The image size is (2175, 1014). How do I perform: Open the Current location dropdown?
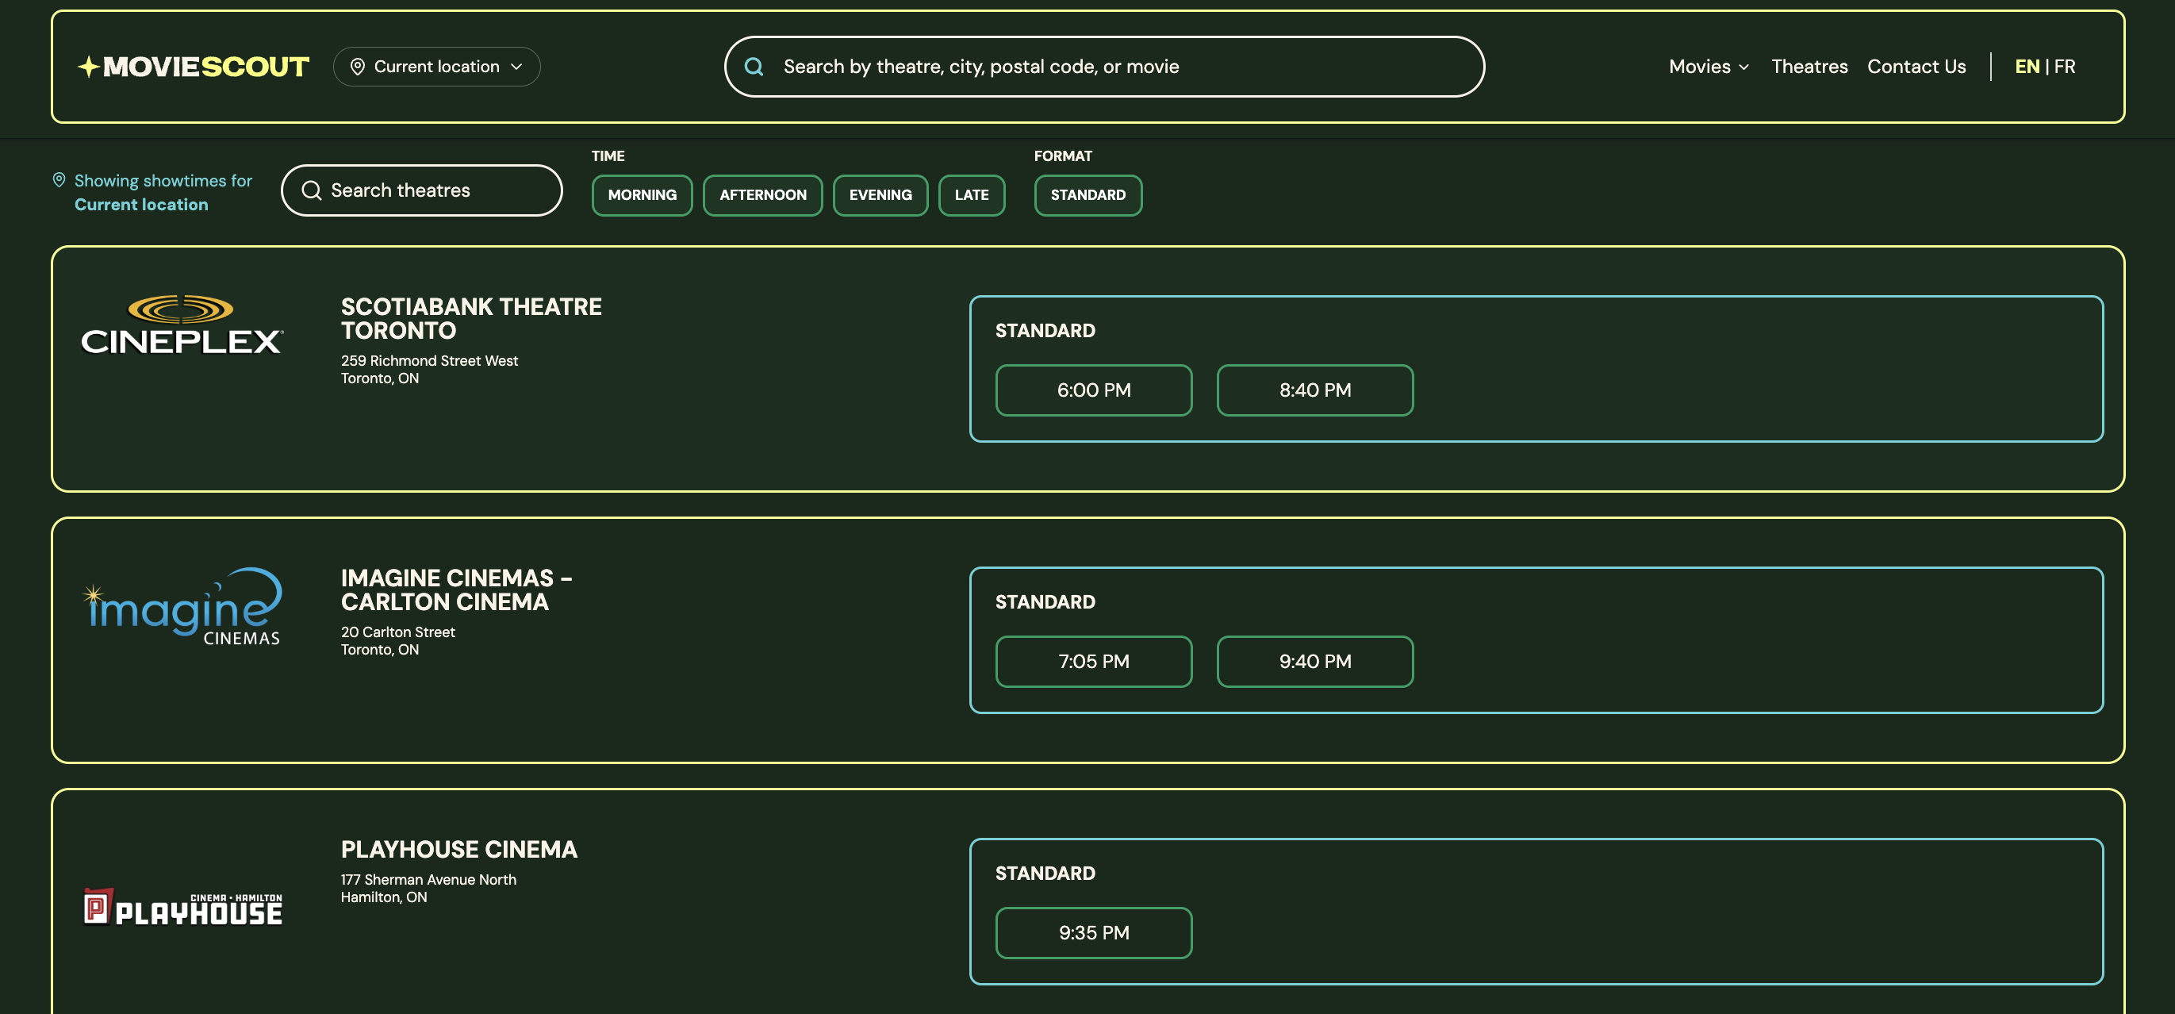click(436, 67)
